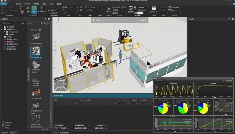Screen dimensions: 235x134
Task: Switch to the Help ribbon tab
Action: click(x=51, y=4)
